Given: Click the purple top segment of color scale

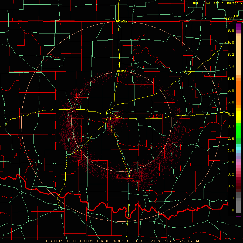Looking at the screenshot, I should tap(238, 27).
